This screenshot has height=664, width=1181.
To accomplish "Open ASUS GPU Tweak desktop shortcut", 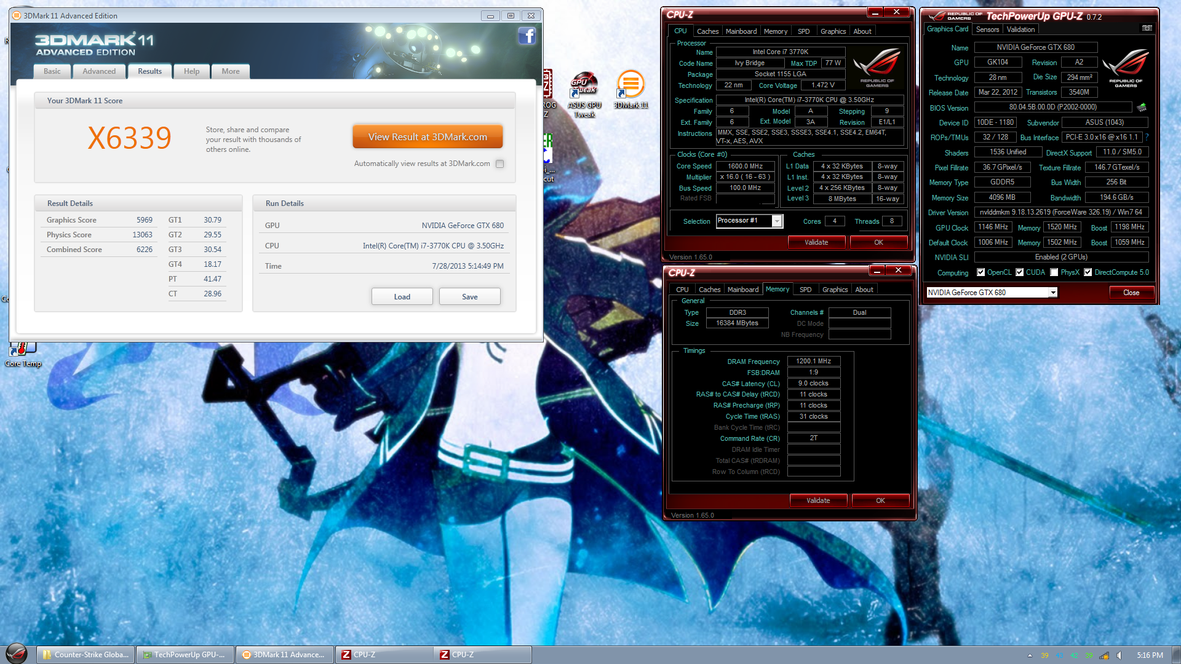I will point(584,95).
